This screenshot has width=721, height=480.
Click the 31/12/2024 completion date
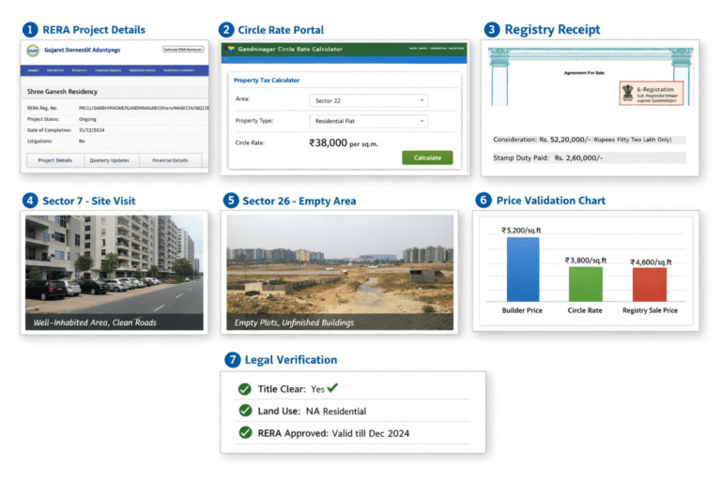point(91,130)
